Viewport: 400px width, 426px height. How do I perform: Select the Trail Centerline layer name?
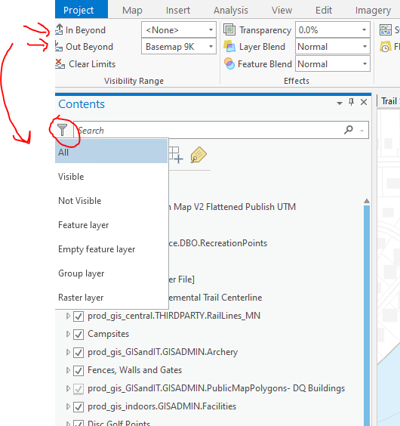pyautogui.click(x=215, y=298)
